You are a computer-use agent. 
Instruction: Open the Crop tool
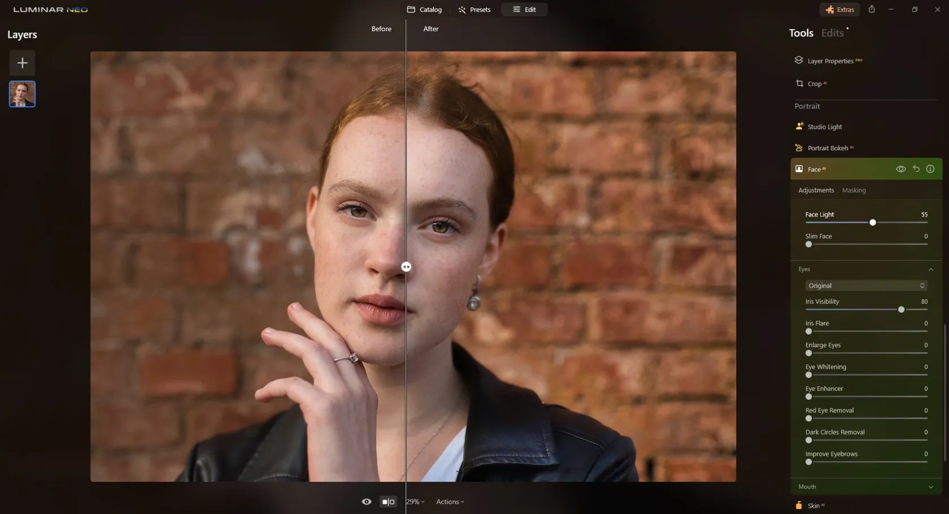coord(814,84)
